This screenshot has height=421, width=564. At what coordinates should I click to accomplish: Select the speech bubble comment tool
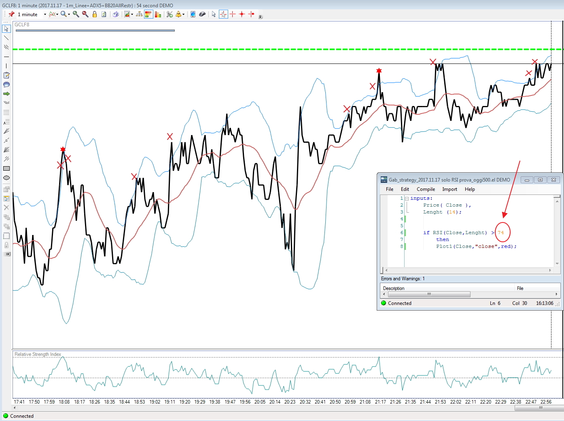(6, 85)
